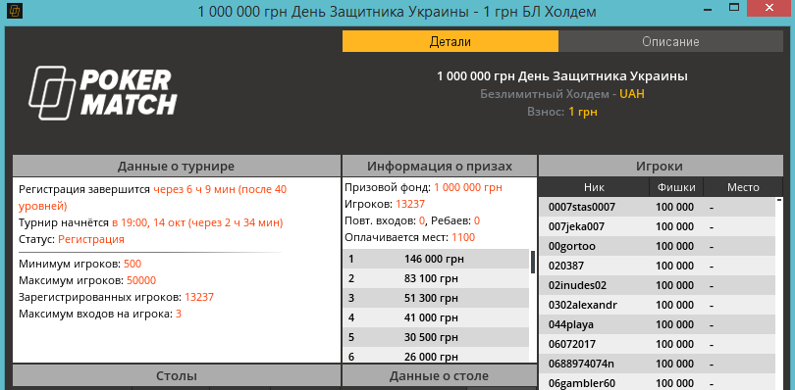This screenshot has width=795, height=390.
Task: Select the Детали tab
Action: [x=450, y=41]
